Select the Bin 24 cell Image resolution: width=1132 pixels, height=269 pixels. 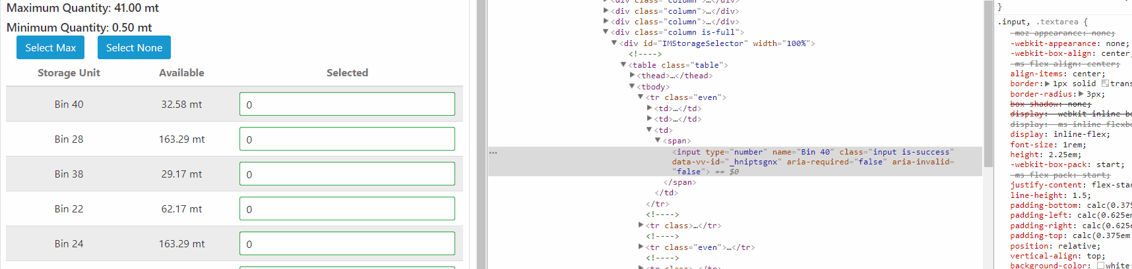click(69, 243)
